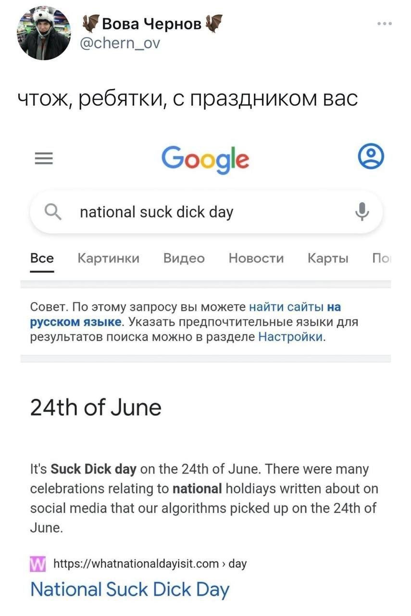Open the tweet's three-dot more options menu

(x=384, y=24)
